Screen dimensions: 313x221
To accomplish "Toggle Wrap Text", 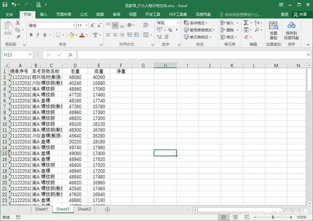I will click(146, 25).
